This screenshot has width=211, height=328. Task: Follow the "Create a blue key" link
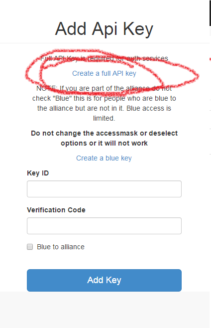(104, 158)
